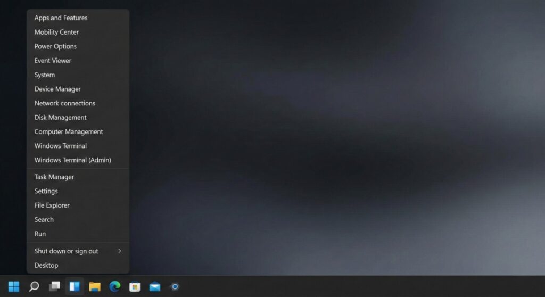This screenshot has width=545, height=297.
Task: Open Device Manager from the menu
Action: (57, 89)
